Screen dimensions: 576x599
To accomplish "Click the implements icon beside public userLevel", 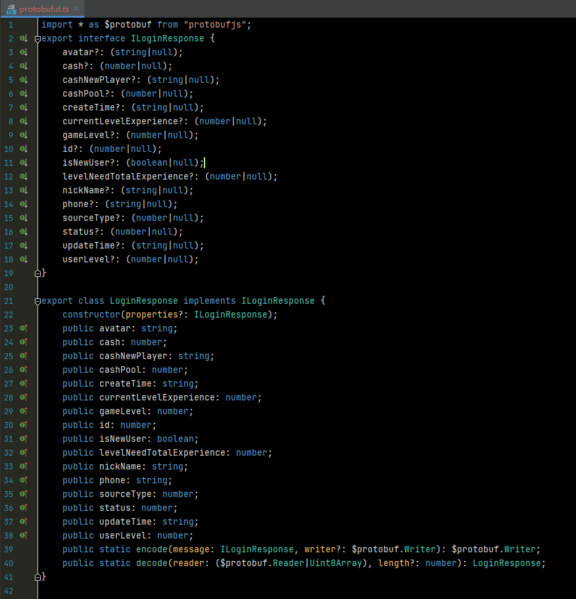I will tap(23, 535).
